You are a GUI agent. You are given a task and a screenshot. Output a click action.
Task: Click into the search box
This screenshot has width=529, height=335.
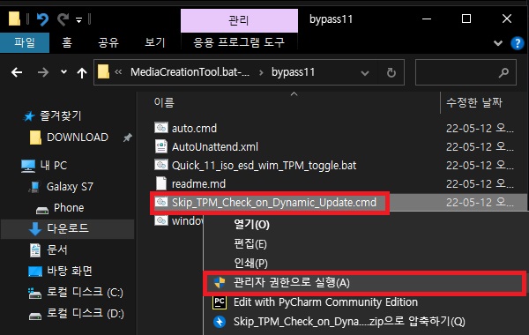click(x=466, y=72)
